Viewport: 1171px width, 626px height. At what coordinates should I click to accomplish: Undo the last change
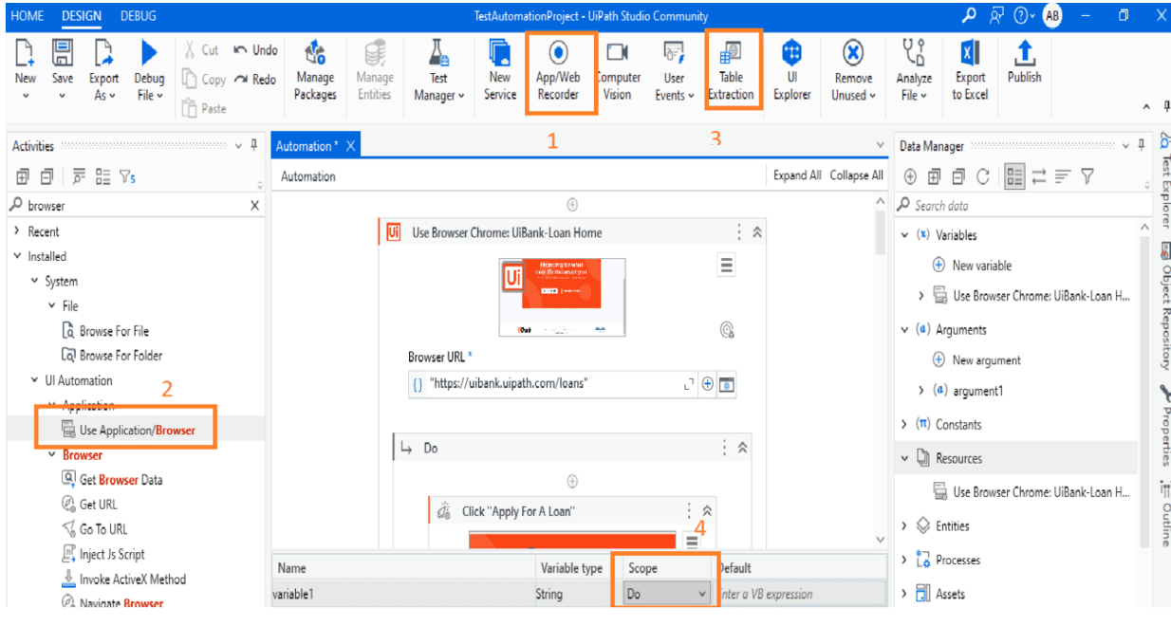click(255, 50)
